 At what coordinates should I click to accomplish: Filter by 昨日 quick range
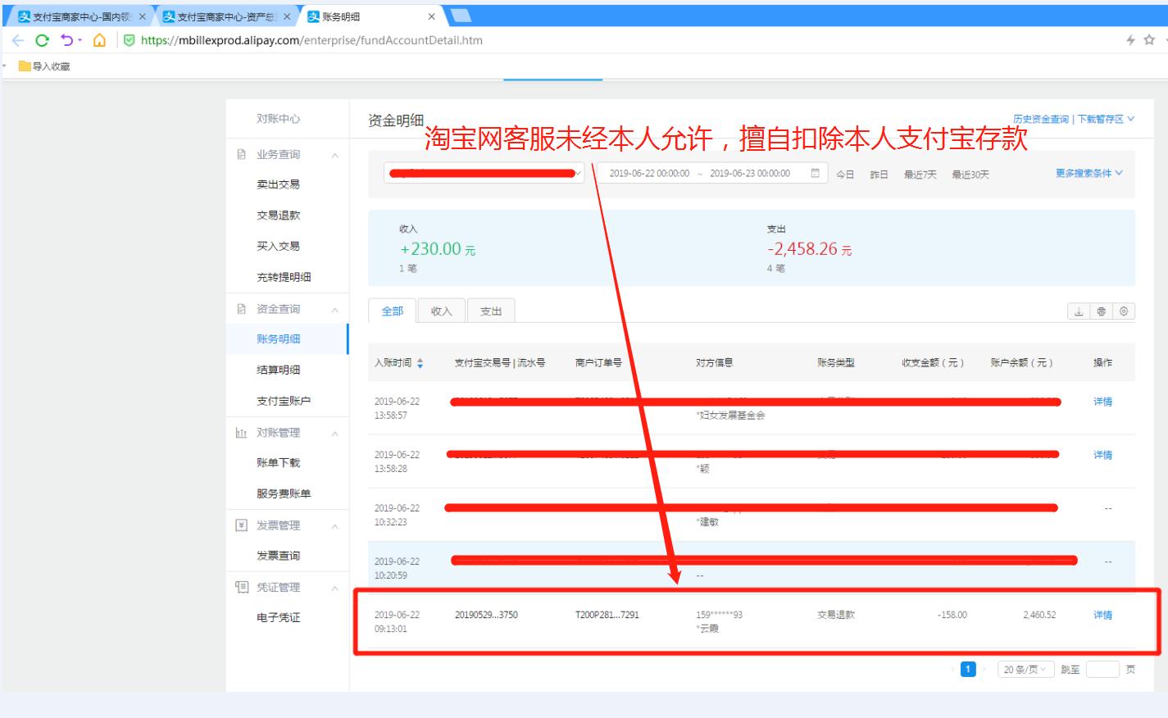point(879,175)
